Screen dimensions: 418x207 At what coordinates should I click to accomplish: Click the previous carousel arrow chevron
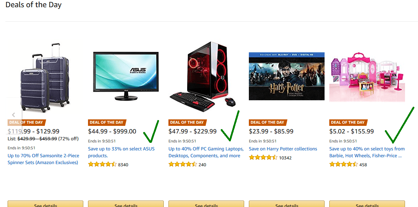pos(14,115)
